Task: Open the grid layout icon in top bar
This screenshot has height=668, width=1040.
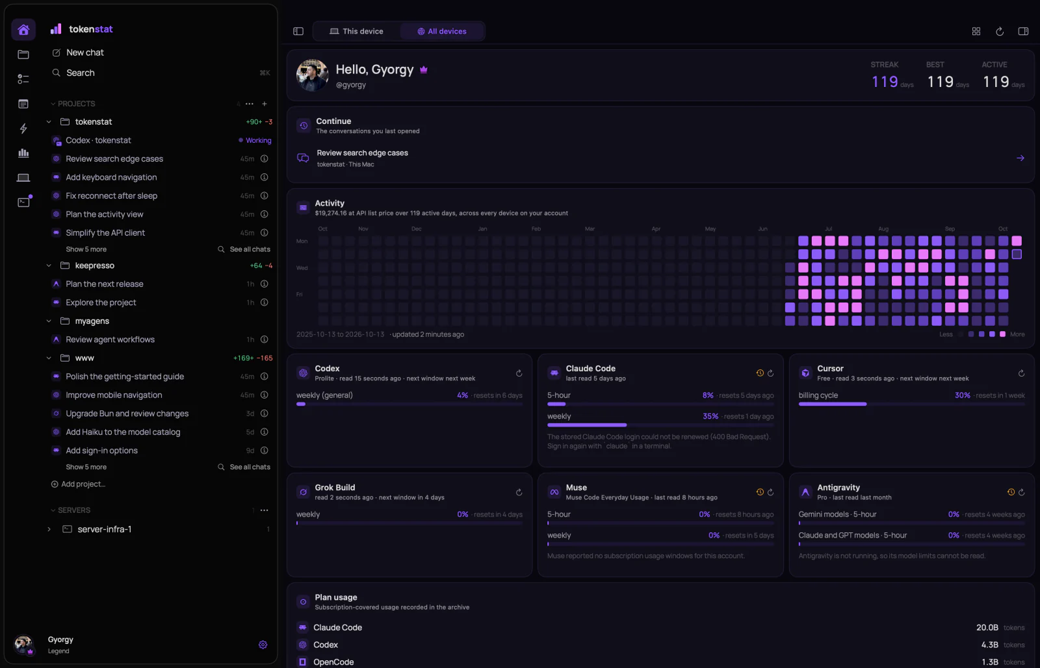Action: click(976, 31)
